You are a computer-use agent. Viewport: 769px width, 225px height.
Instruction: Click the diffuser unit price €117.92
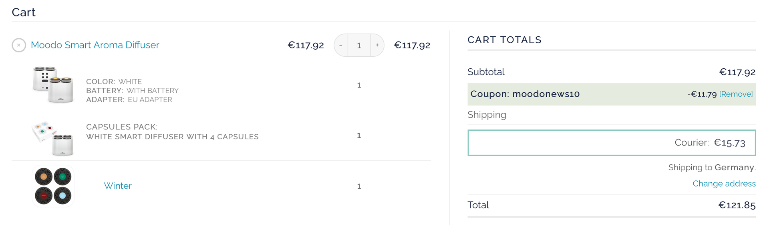(306, 45)
